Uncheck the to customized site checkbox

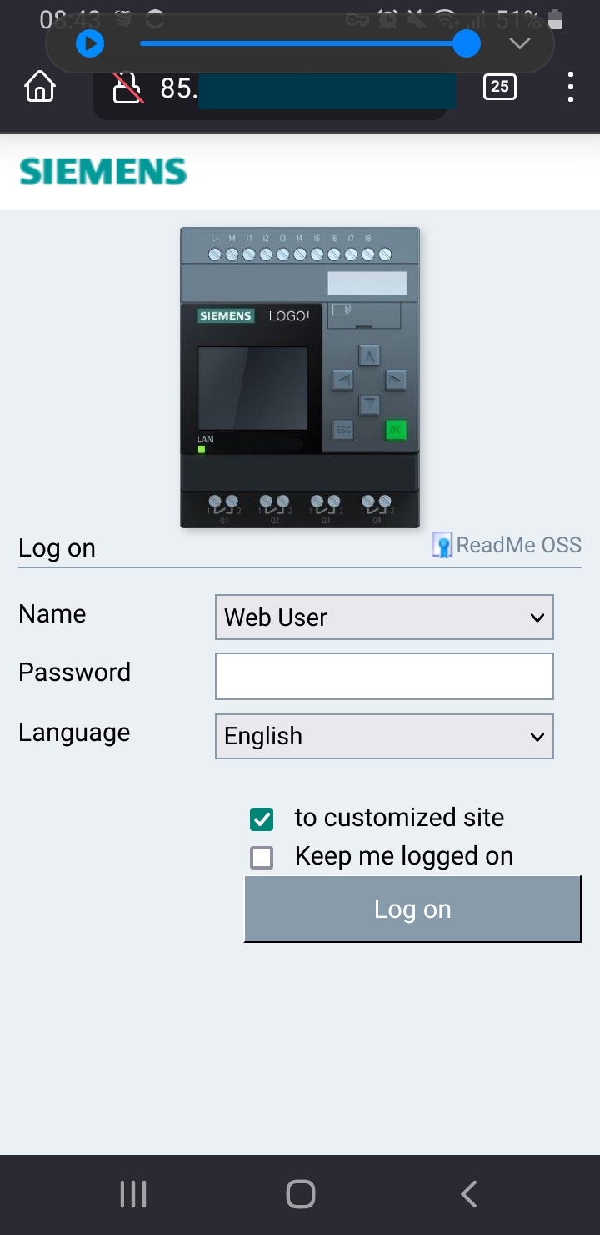coord(262,819)
